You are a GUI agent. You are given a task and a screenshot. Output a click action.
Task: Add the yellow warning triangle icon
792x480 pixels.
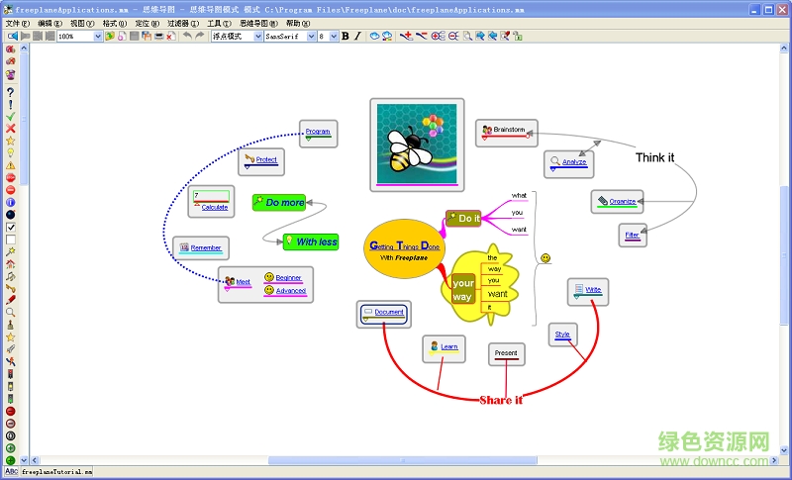(10, 165)
